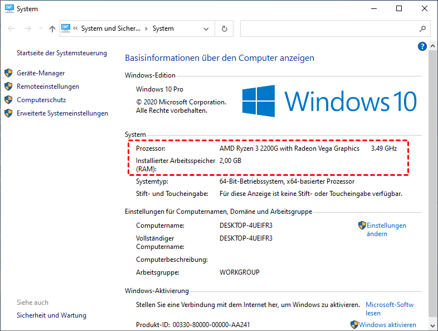The image size is (438, 331).
Task: Click 'Windows aktivieren' link
Action: coord(387,325)
